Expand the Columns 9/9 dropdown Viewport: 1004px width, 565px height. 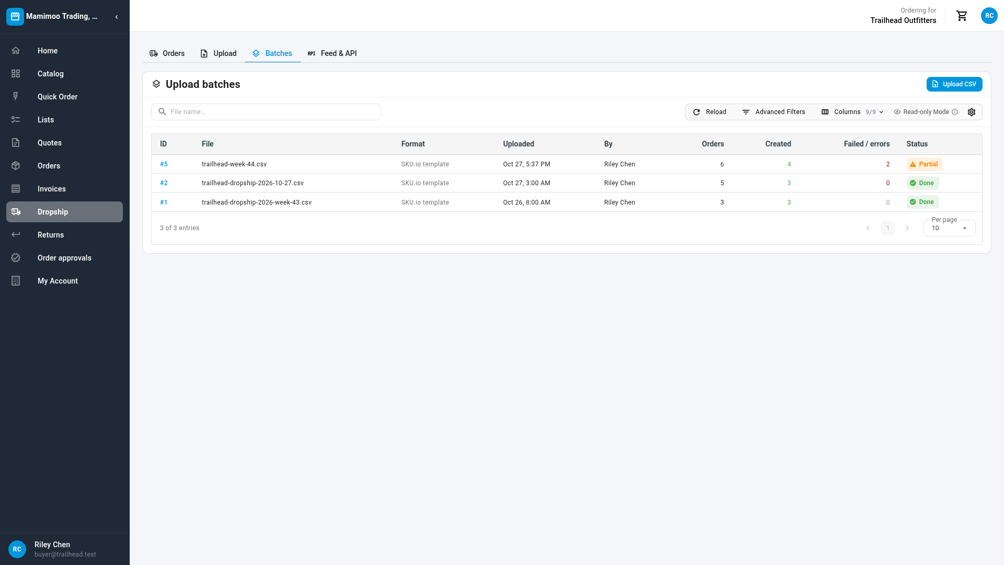coord(852,112)
